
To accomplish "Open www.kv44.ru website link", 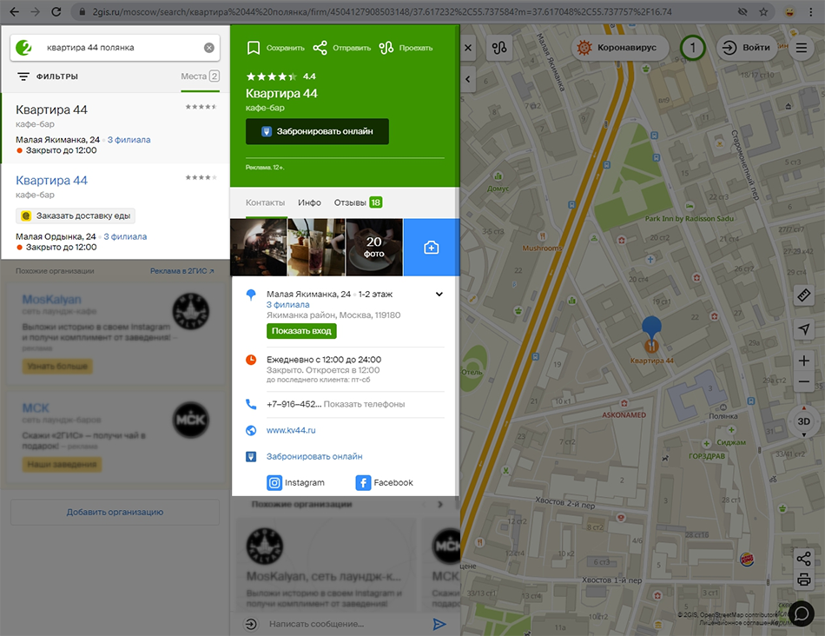I will point(291,430).
